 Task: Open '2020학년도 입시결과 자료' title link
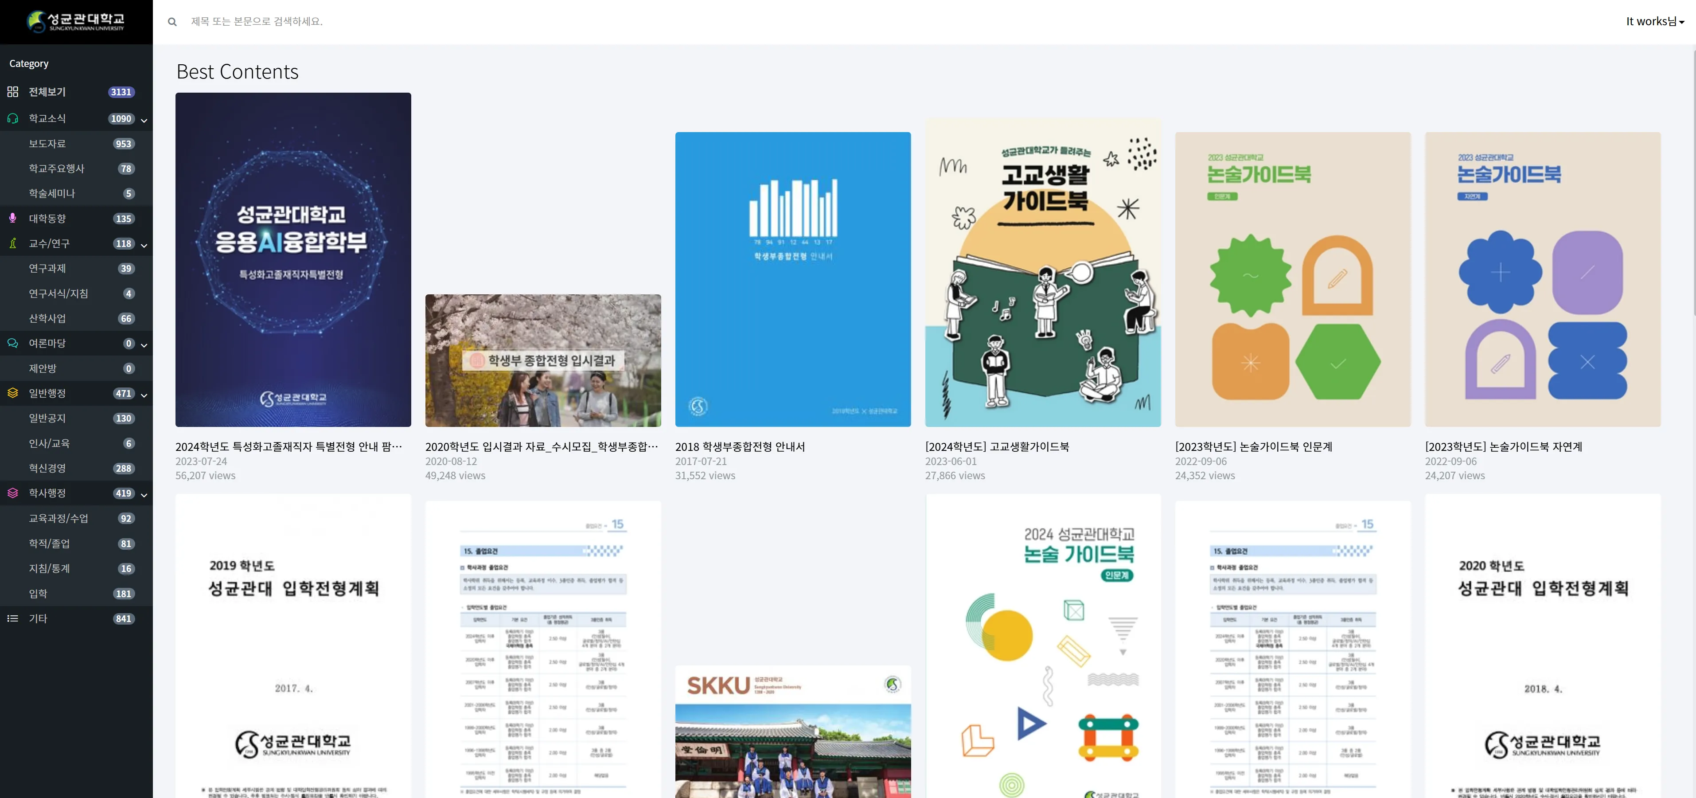click(541, 446)
